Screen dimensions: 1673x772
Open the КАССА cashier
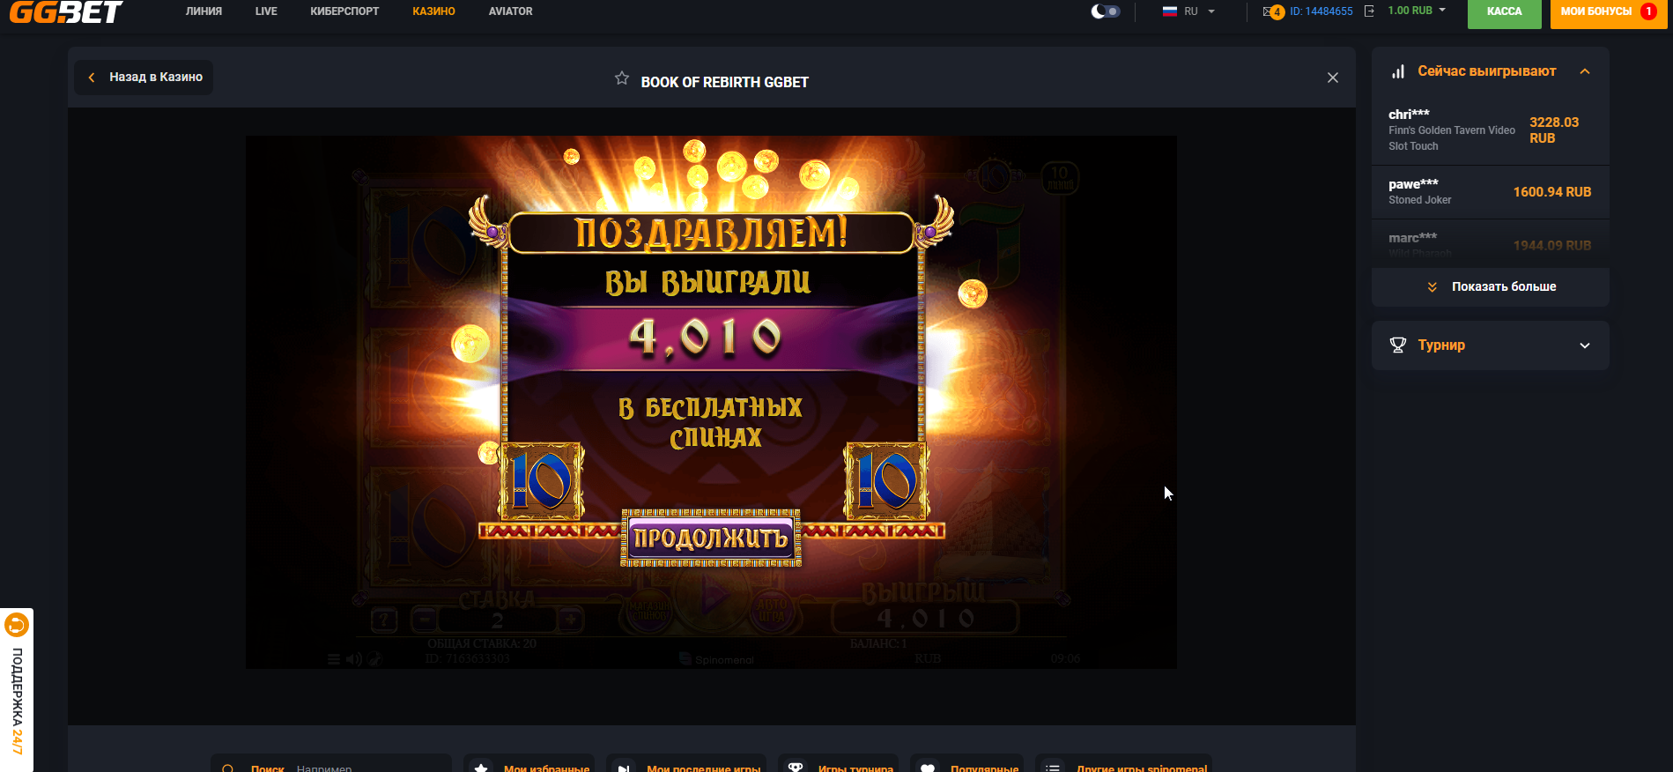click(x=1505, y=12)
